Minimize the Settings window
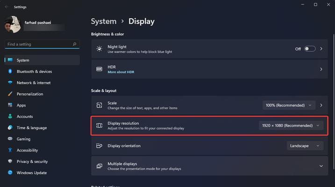This screenshot has height=187, width=335. point(302,5)
